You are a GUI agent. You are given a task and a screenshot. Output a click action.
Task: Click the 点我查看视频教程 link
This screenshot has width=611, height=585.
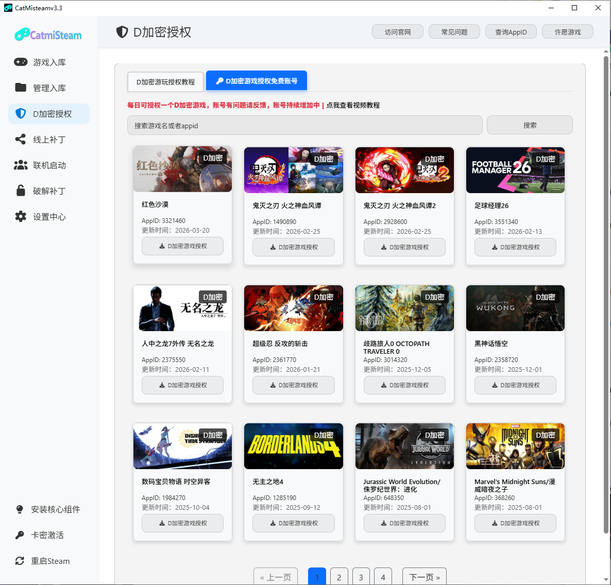(x=353, y=105)
